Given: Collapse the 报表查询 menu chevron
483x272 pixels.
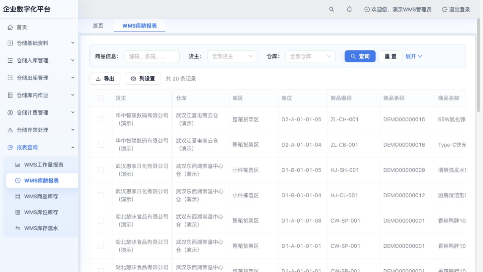Looking at the screenshot, I should click(73, 147).
